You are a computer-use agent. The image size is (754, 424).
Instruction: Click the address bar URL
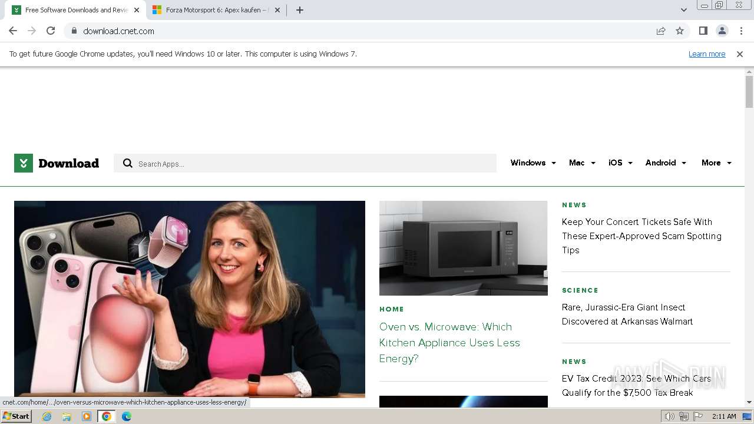point(118,31)
